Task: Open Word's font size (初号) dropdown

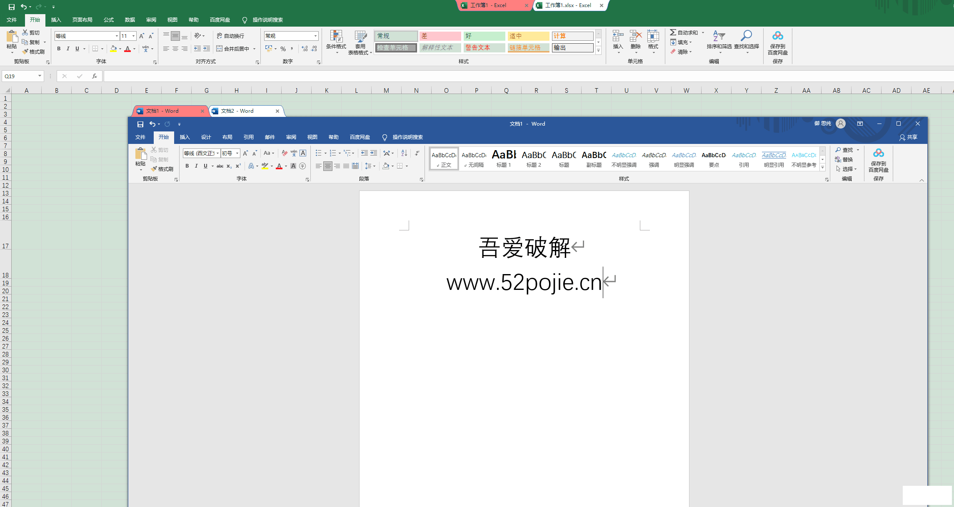Action: tap(237, 153)
